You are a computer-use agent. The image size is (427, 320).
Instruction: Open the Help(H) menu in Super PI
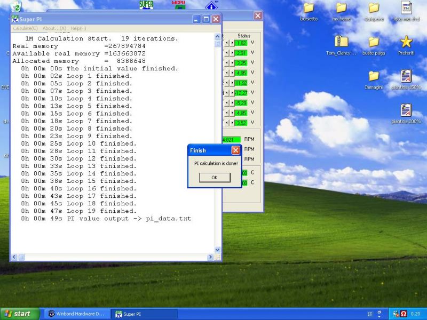(78, 28)
